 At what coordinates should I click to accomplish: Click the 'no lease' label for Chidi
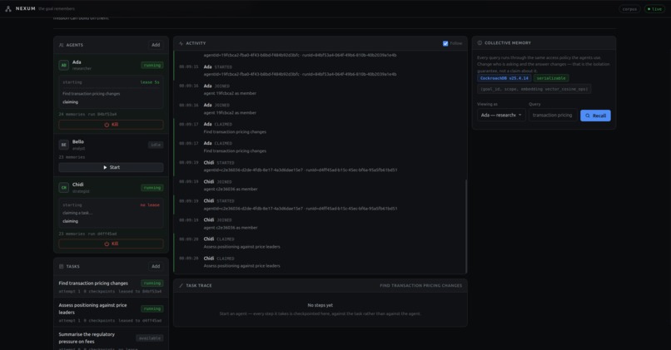[150, 205]
